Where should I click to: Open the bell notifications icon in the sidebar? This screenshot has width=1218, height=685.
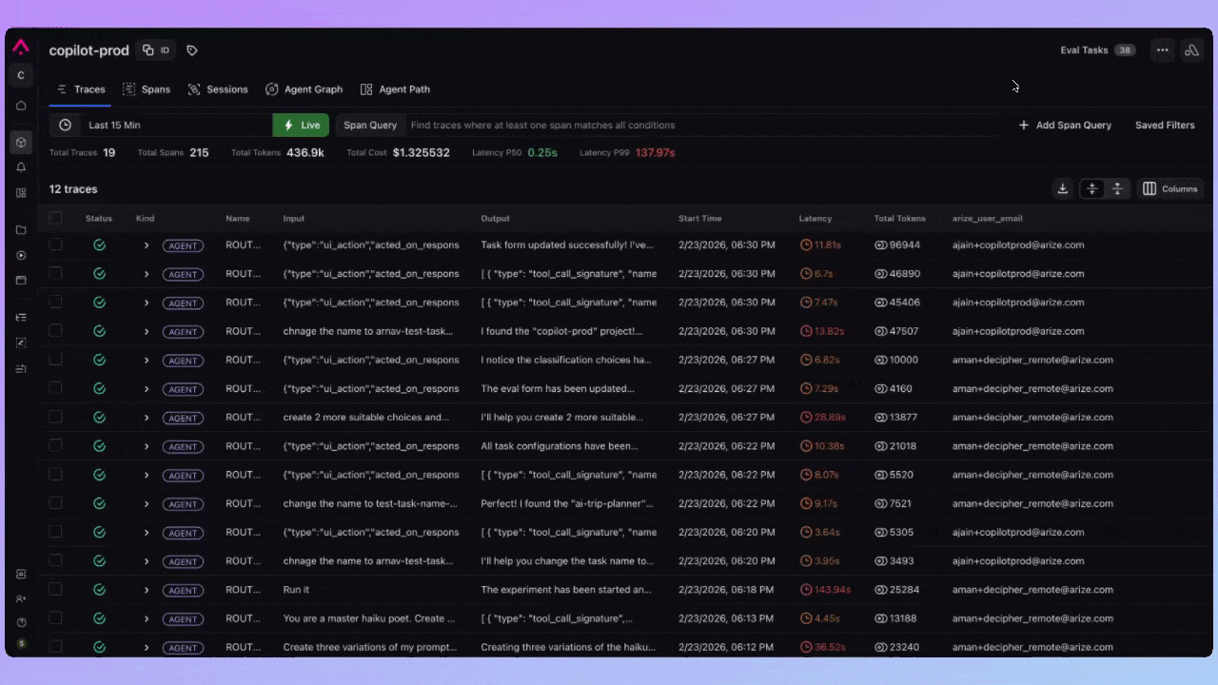point(21,167)
